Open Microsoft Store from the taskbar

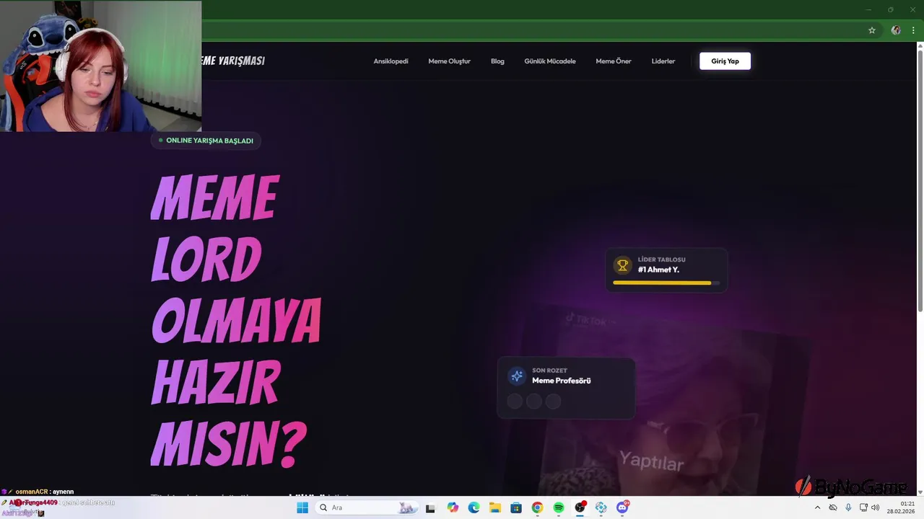point(516,507)
